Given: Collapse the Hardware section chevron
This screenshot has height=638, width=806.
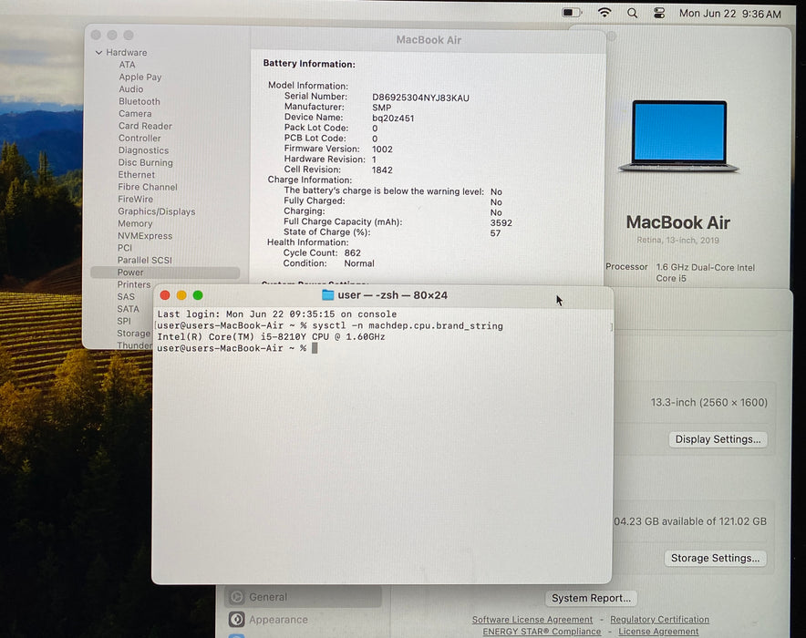Looking at the screenshot, I should pyautogui.click(x=98, y=52).
